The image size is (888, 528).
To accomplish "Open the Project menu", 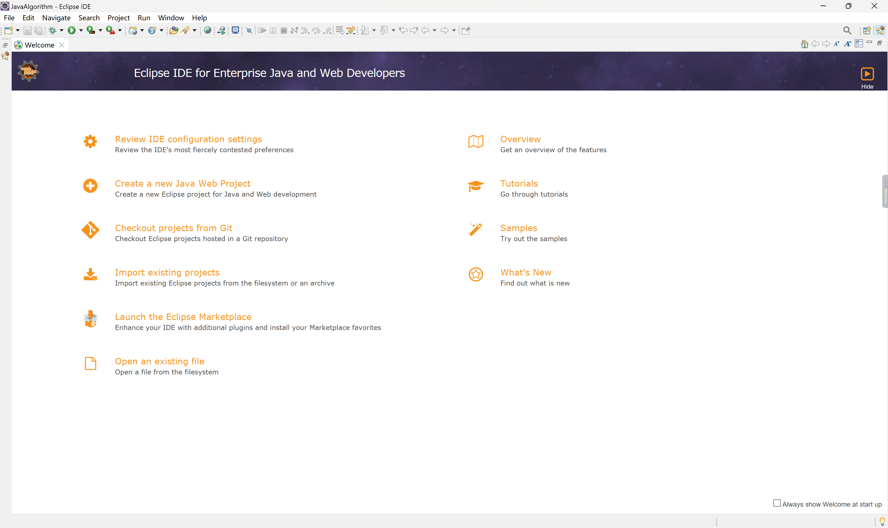I will pyautogui.click(x=119, y=18).
